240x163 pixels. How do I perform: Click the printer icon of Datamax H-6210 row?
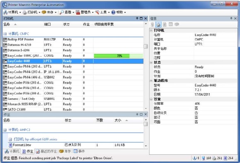click(5, 45)
